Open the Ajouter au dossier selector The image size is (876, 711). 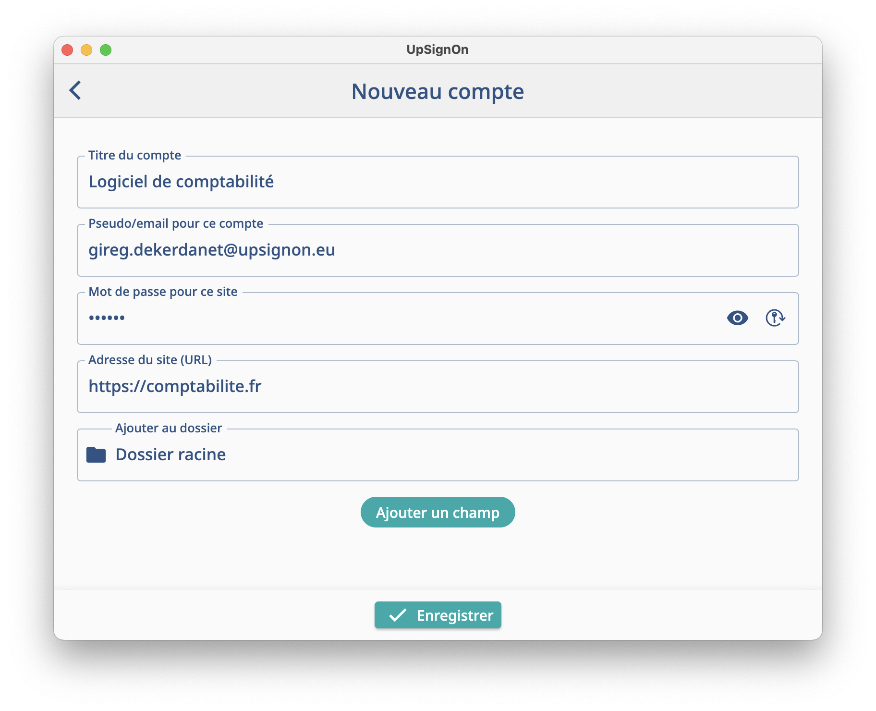(x=438, y=455)
